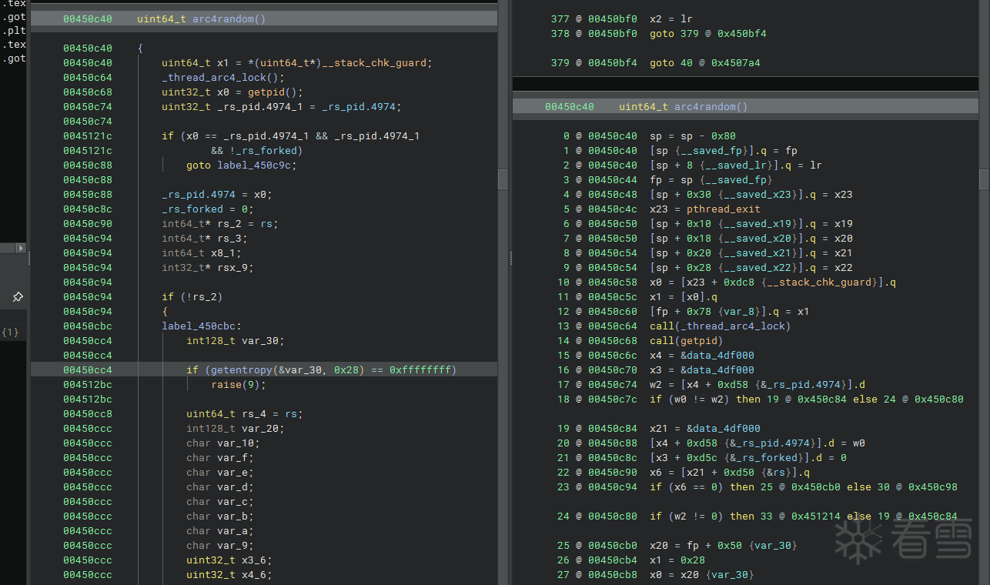Click the 'int64_t* rs_2 = rs;' line
Image resolution: width=990 pixels, height=585 pixels.
pos(220,224)
